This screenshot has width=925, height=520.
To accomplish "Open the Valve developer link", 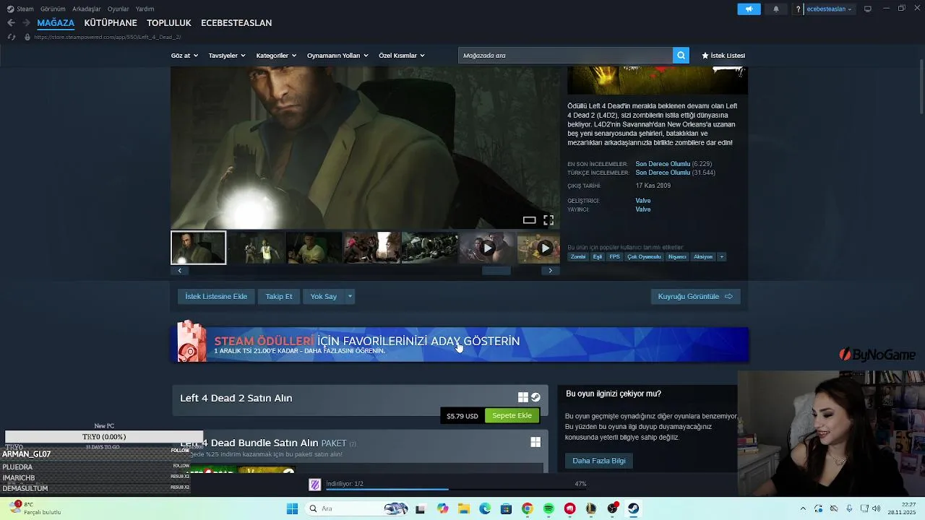I will tap(643, 201).
